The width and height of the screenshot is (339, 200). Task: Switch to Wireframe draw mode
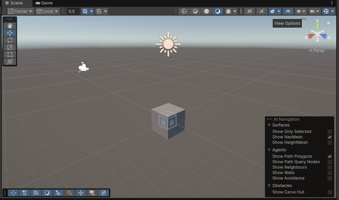pos(184,11)
